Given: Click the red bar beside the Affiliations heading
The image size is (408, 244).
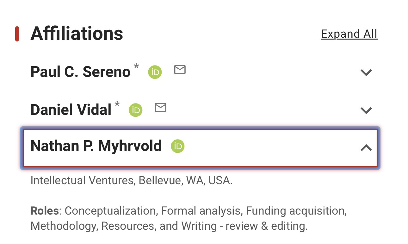Looking at the screenshot, I should [17, 34].
